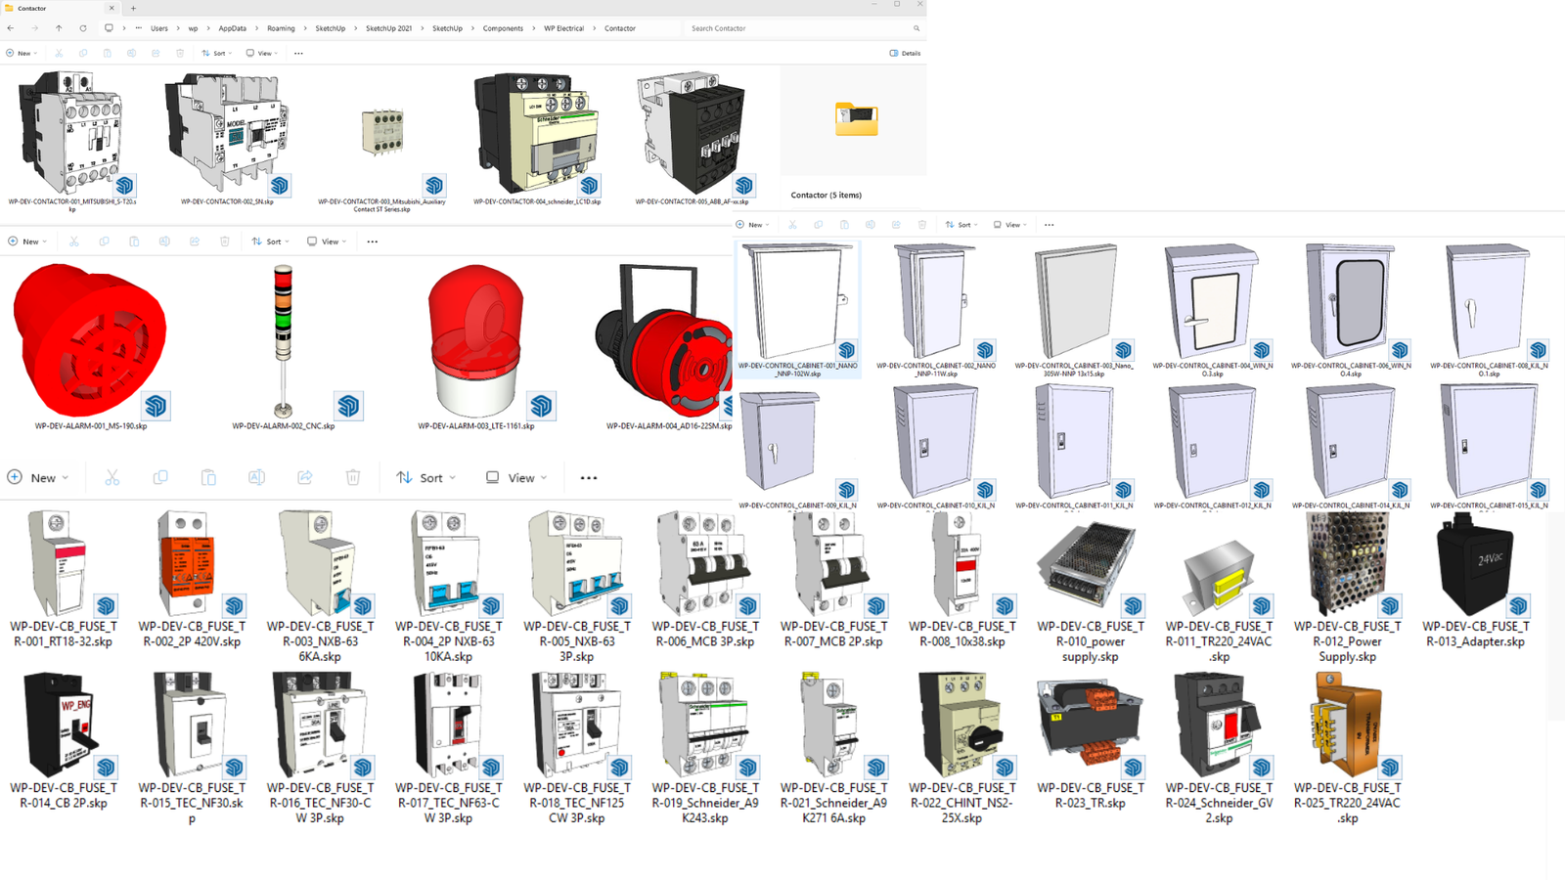This screenshot has width=1565, height=880.
Task: Click Copy icon in toolbar above CB_FUSE files
Action: [x=160, y=477]
